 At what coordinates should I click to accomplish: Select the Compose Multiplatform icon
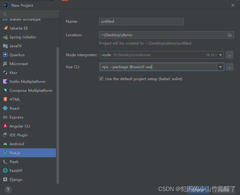5,90
